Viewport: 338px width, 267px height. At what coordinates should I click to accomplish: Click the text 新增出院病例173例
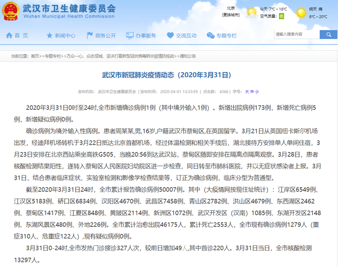tap(245, 108)
